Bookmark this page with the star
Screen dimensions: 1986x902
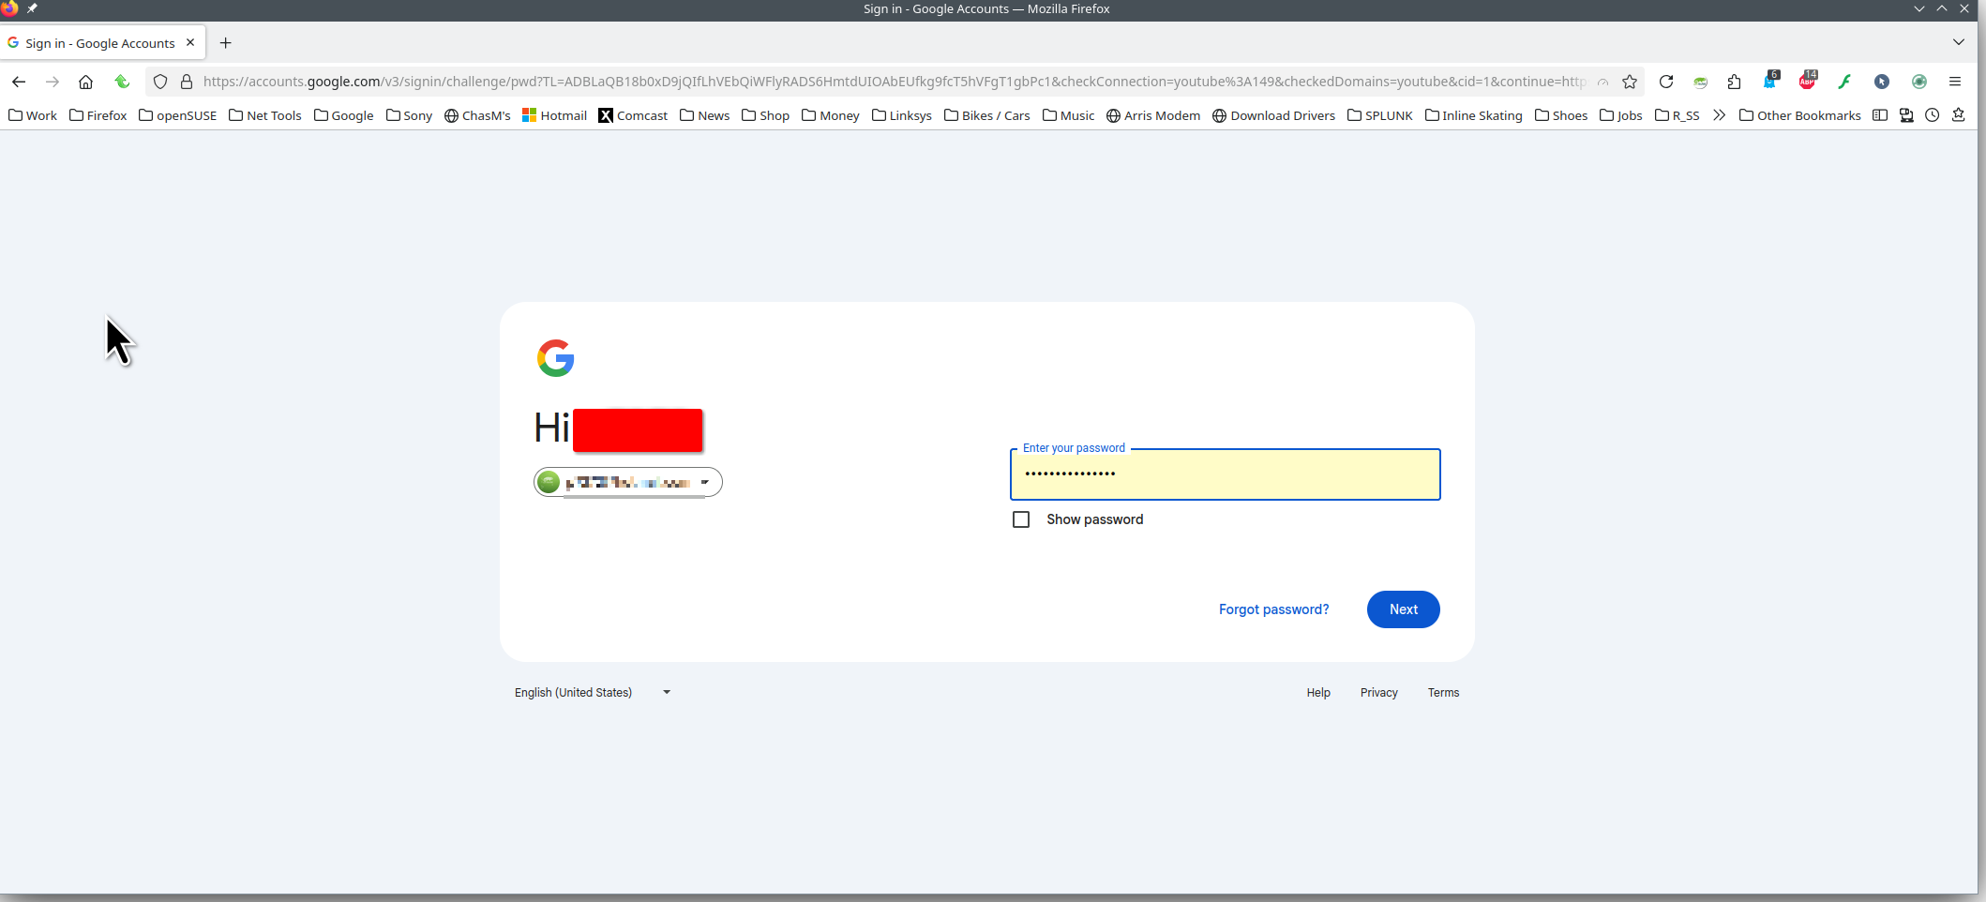pyautogui.click(x=1630, y=82)
